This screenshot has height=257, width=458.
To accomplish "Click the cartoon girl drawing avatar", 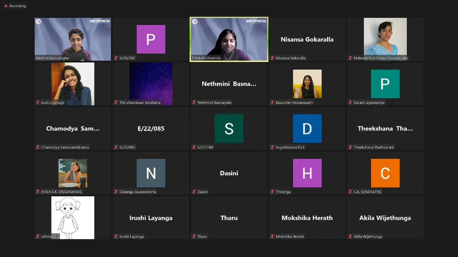I will [73, 218].
